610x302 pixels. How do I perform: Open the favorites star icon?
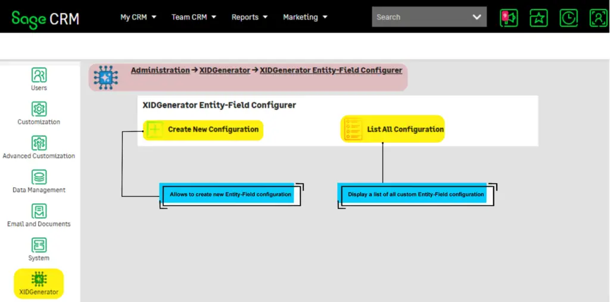click(x=539, y=18)
